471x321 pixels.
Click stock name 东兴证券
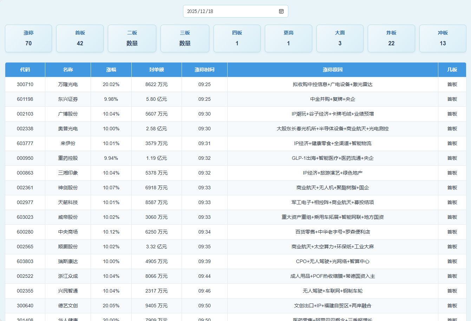(68, 99)
